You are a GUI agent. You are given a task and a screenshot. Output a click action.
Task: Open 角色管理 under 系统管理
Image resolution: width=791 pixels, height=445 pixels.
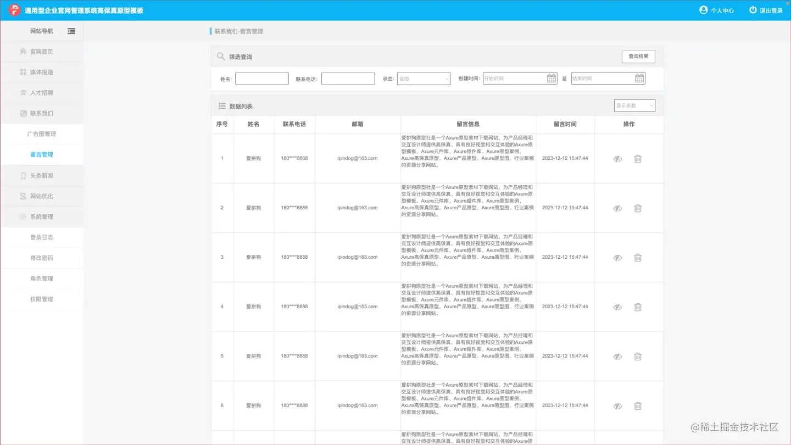click(x=42, y=279)
